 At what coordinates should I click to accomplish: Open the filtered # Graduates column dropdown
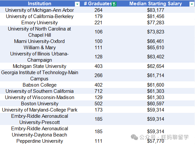point(114,4)
